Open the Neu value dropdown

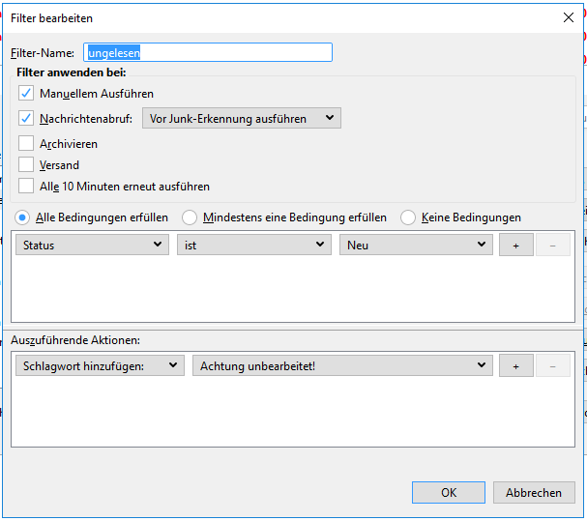(416, 246)
